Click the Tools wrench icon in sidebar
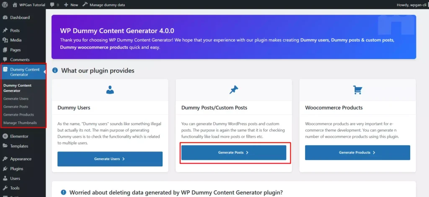Screen dimensions: 429x197 (5, 188)
